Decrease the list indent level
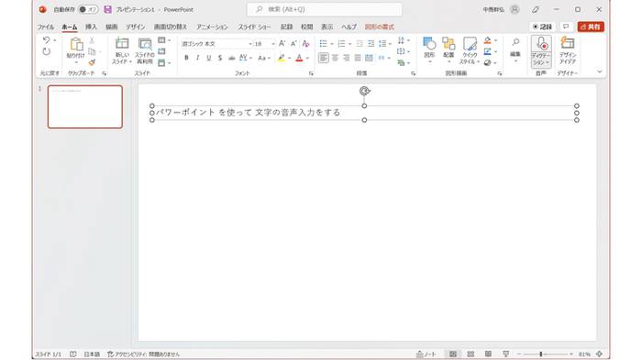This screenshot has width=642, height=360. pyautogui.click(x=360, y=44)
